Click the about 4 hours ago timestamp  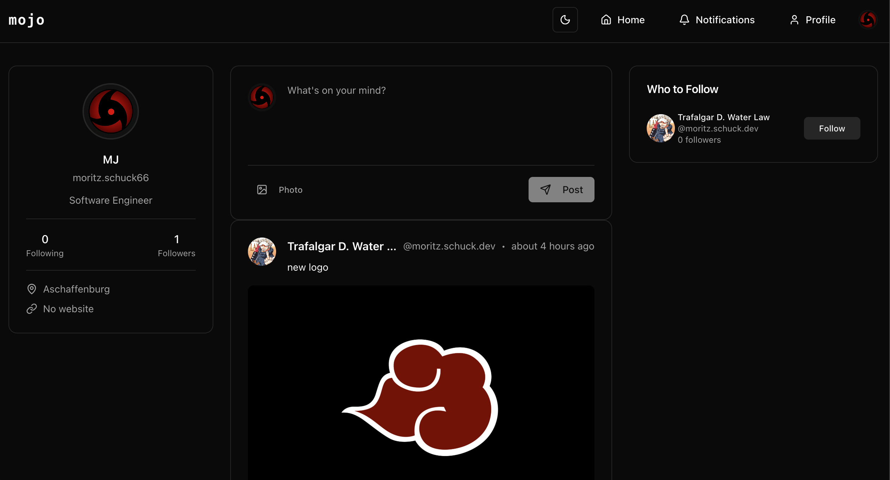(553, 246)
